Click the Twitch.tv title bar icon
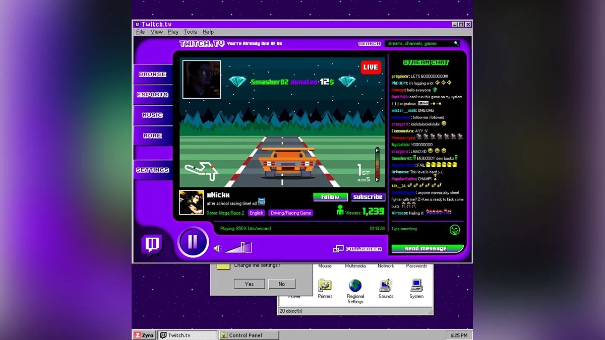This screenshot has width=605, height=340. tap(137, 24)
